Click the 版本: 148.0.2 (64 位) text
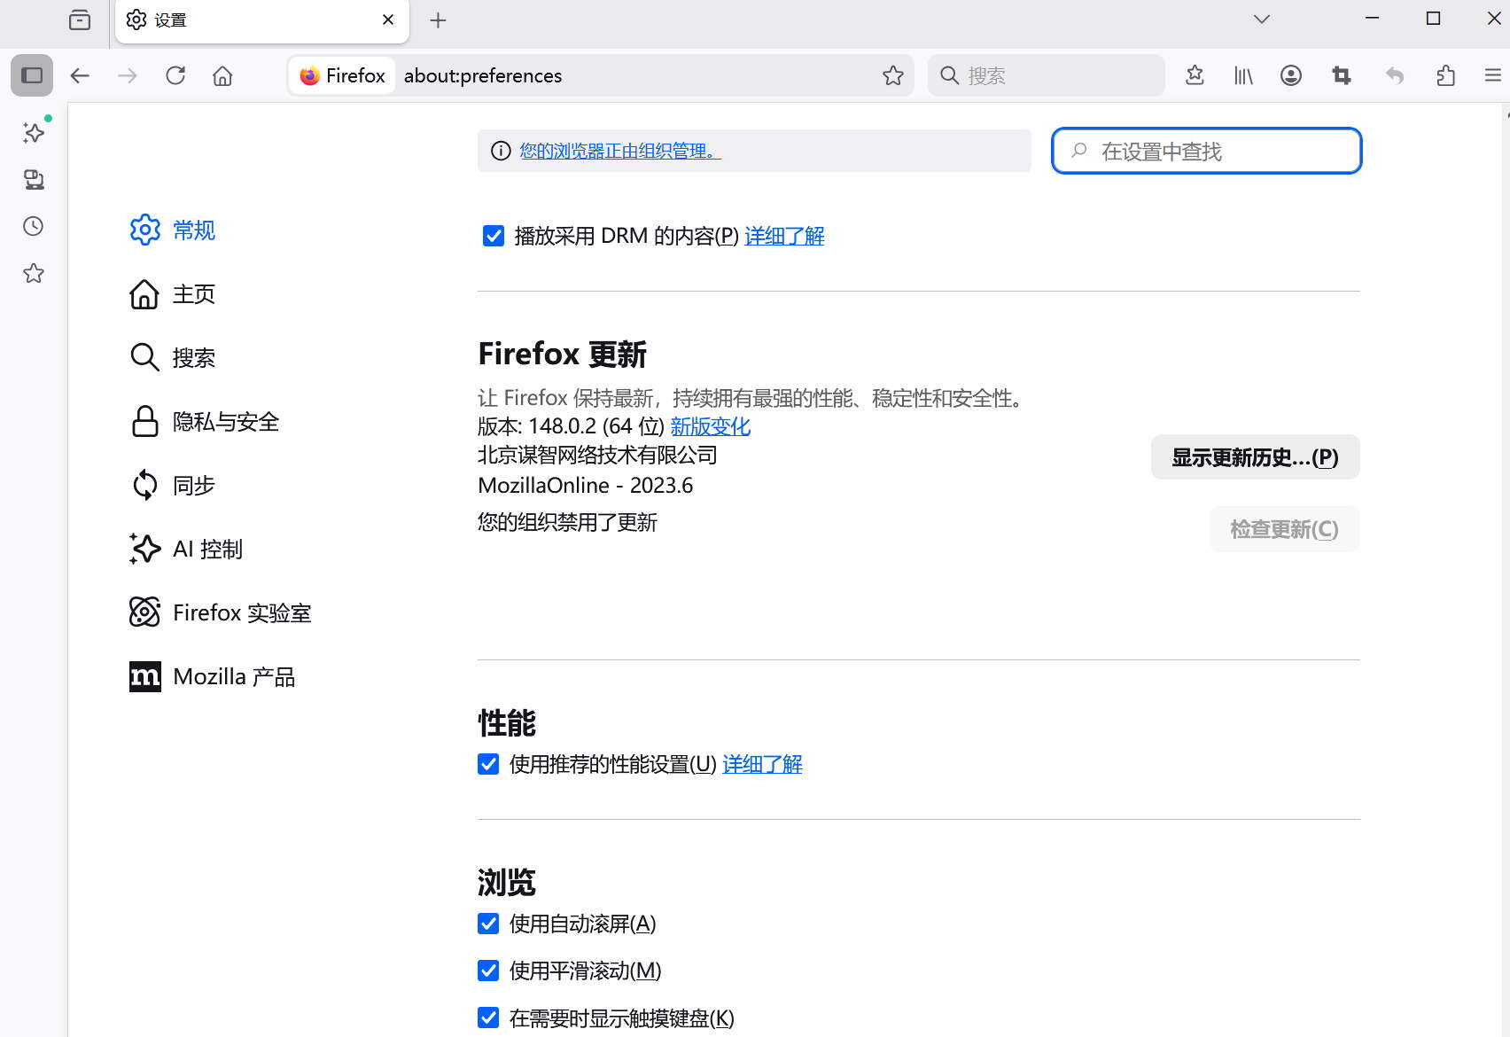The image size is (1510, 1037). click(571, 426)
